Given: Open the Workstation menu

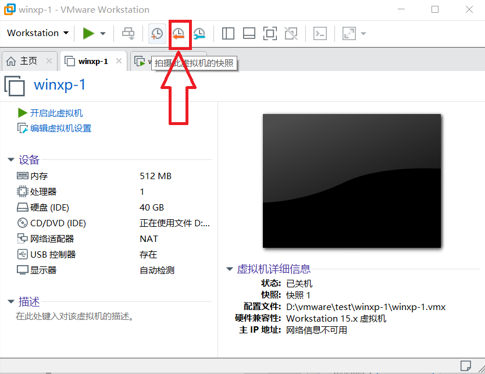Looking at the screenshot, I should click(x=38, y=33).
